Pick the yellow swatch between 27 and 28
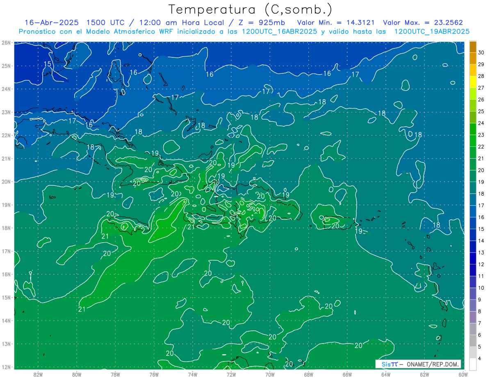This screenshot has height=380, width=492. (x=473, y=82)
